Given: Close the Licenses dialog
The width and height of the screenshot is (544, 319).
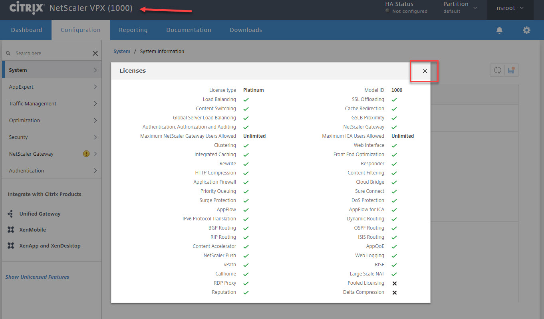Looking at the screenshot, I should pos(425,71).
